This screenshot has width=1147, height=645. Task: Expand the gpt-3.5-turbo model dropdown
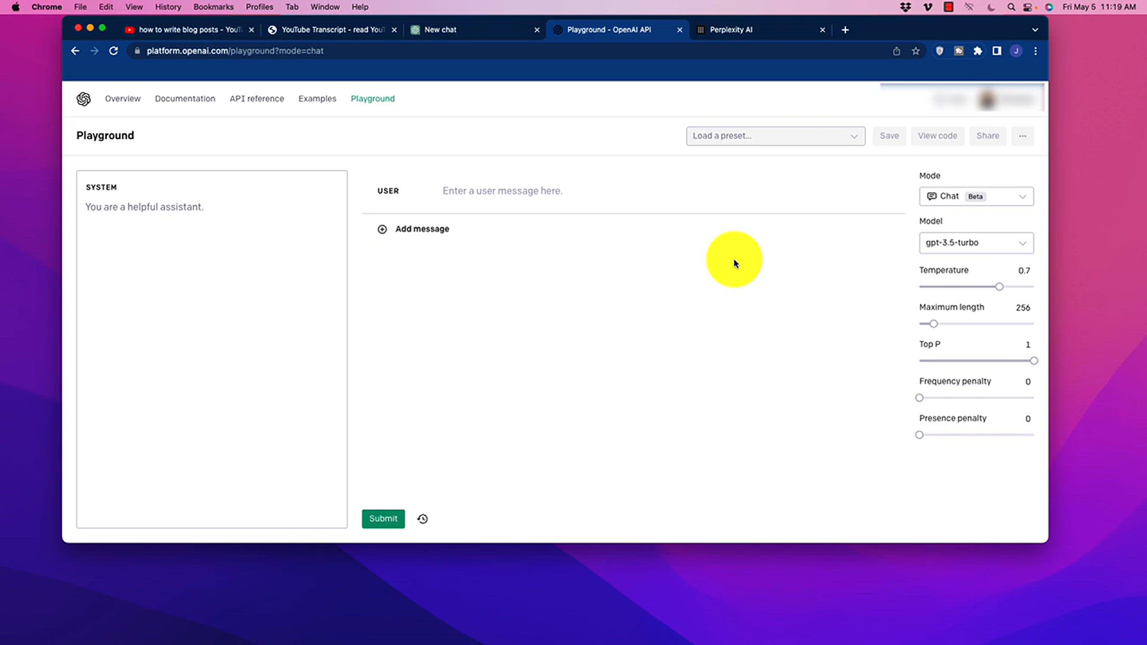tap(976, 243)
